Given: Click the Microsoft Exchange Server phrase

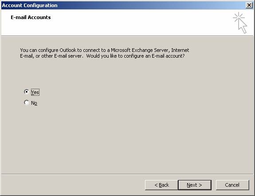Looking at the screenshot, I should click(140, 50).
